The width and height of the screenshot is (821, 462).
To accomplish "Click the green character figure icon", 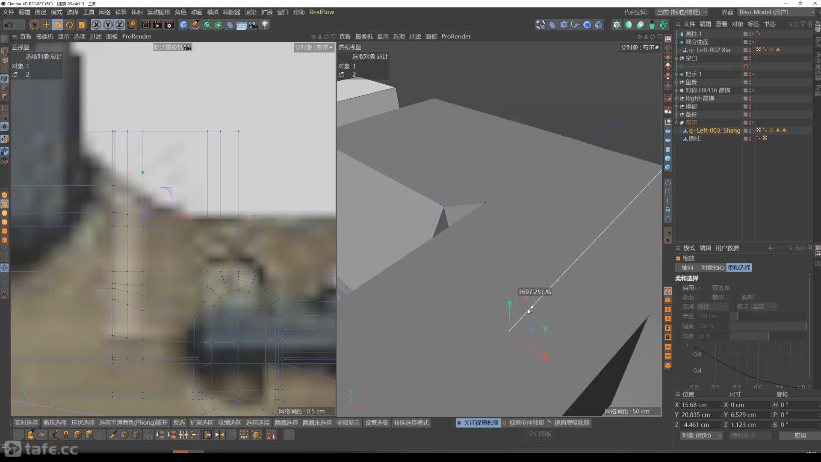I will tap(652, 25).
